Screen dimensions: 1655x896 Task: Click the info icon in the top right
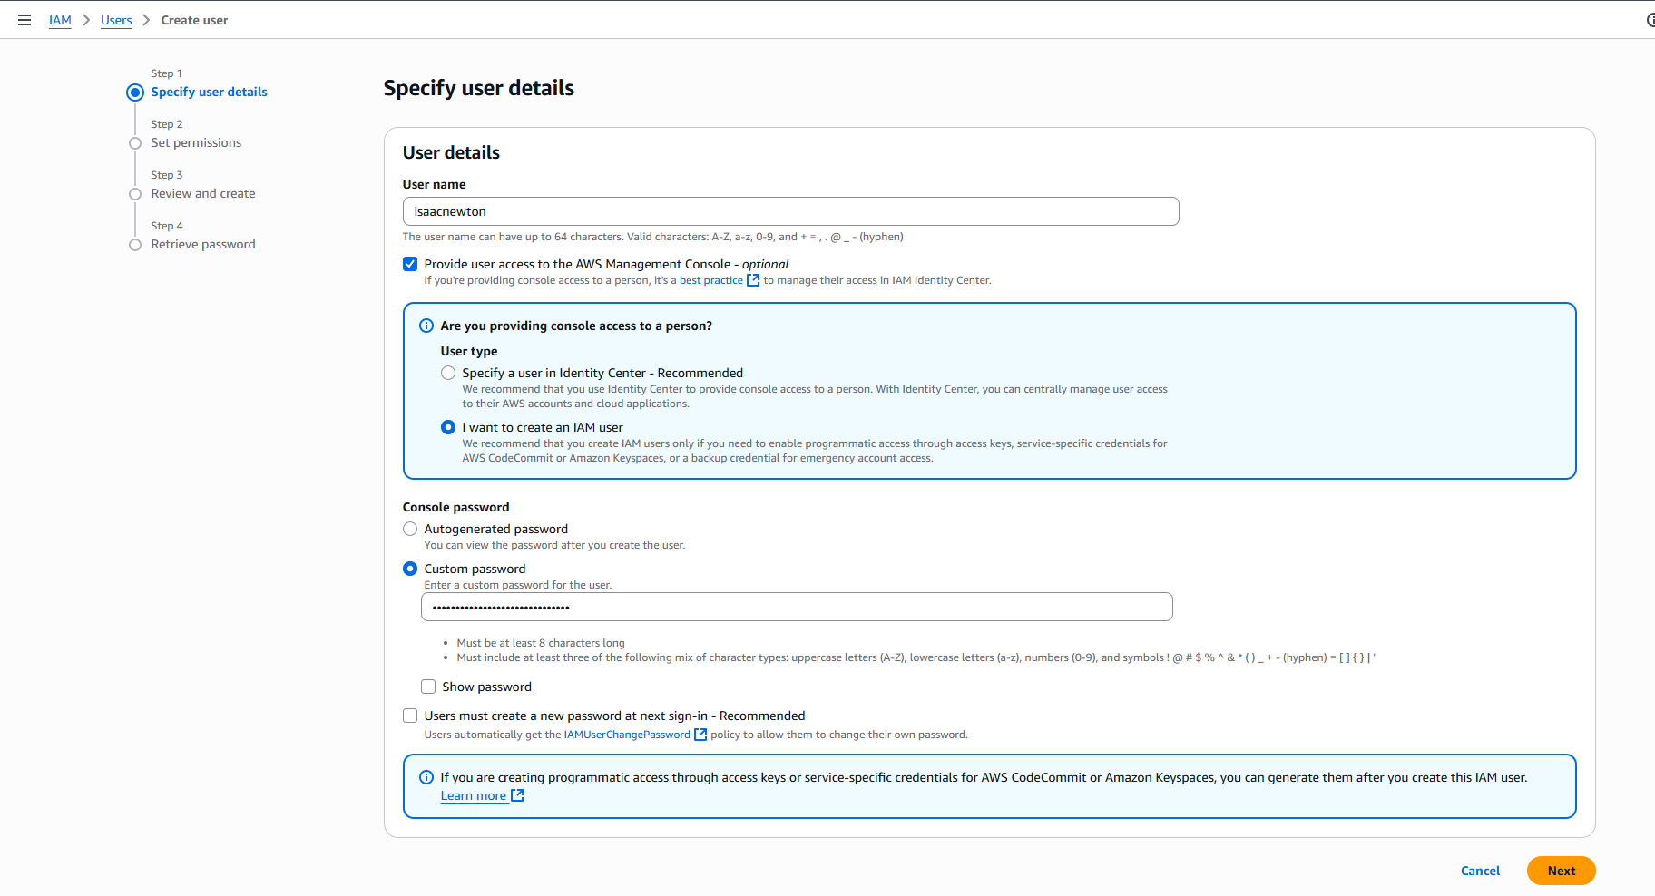click(x=1650, y=20)
